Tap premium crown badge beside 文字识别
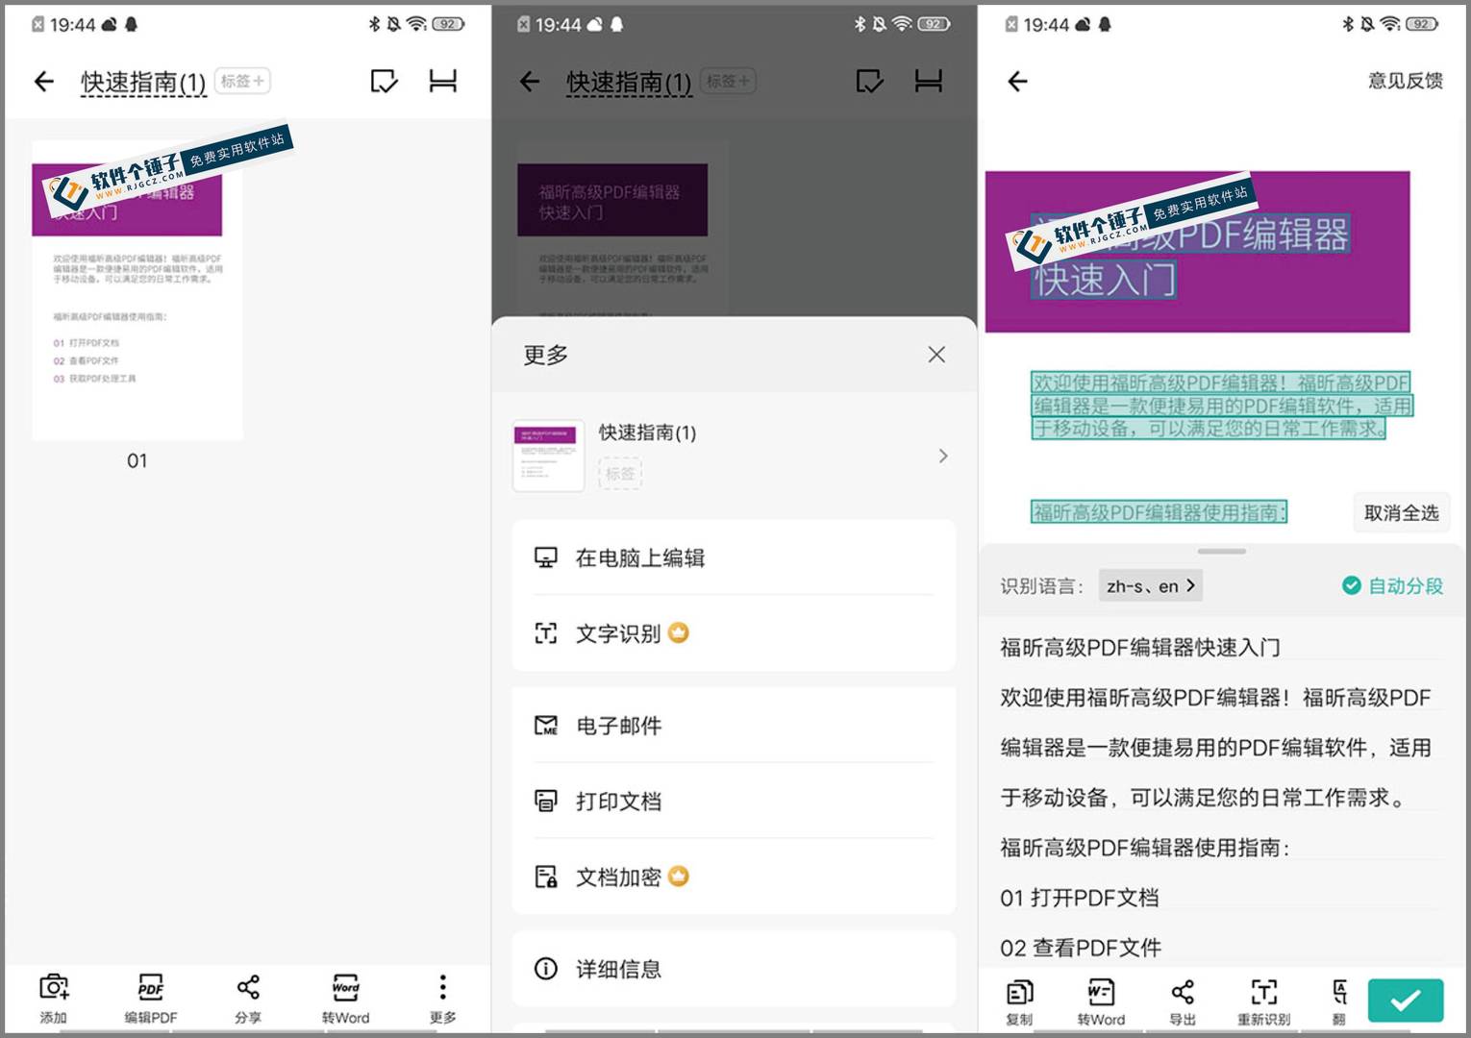The image size is (1471, 1038). point(679,632)
